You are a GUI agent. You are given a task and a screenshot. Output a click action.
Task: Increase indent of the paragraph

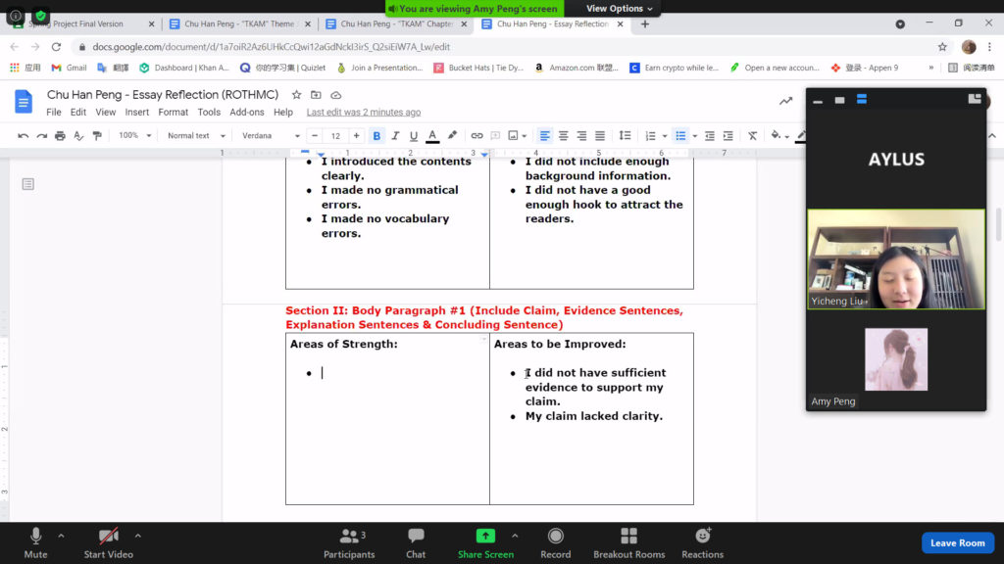[728, 135]
